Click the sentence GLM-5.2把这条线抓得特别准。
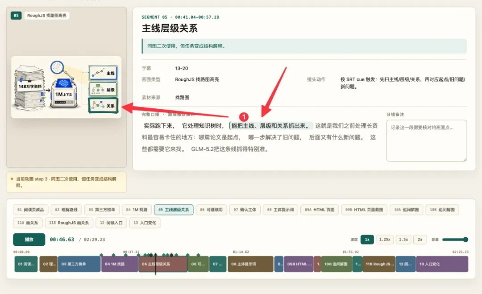The image size is (482, 294). click(x=231, y=149)
